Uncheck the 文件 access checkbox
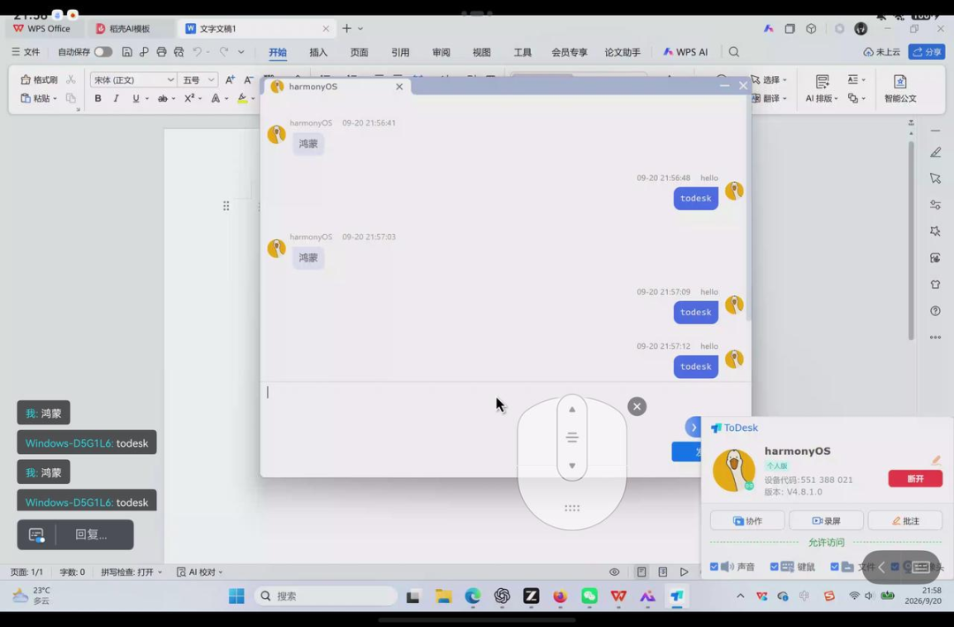 pos(834,567)
